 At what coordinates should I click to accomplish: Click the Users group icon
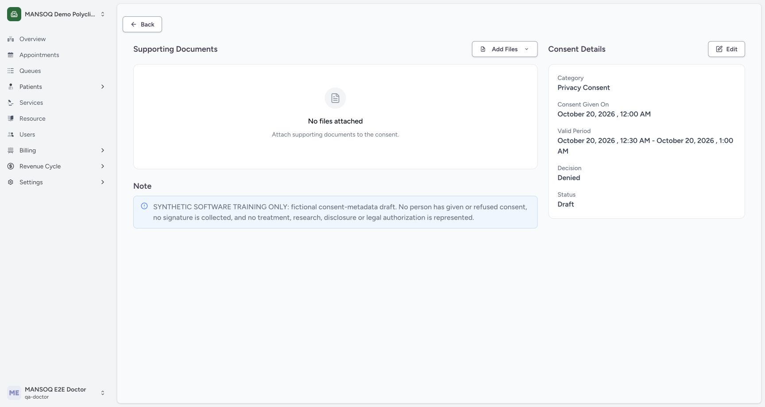[11, 134]
